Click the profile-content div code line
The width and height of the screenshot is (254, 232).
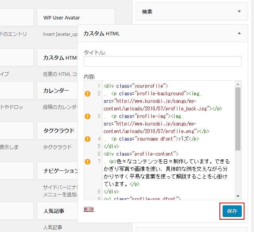coord(141,154)
